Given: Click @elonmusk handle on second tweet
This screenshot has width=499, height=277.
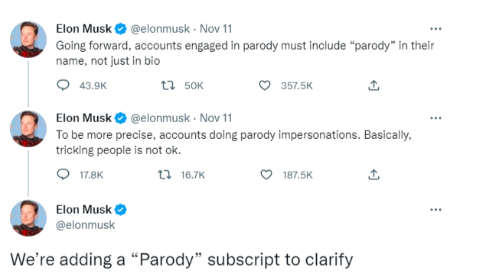Looking at the screenshot, I should (160, 118).
